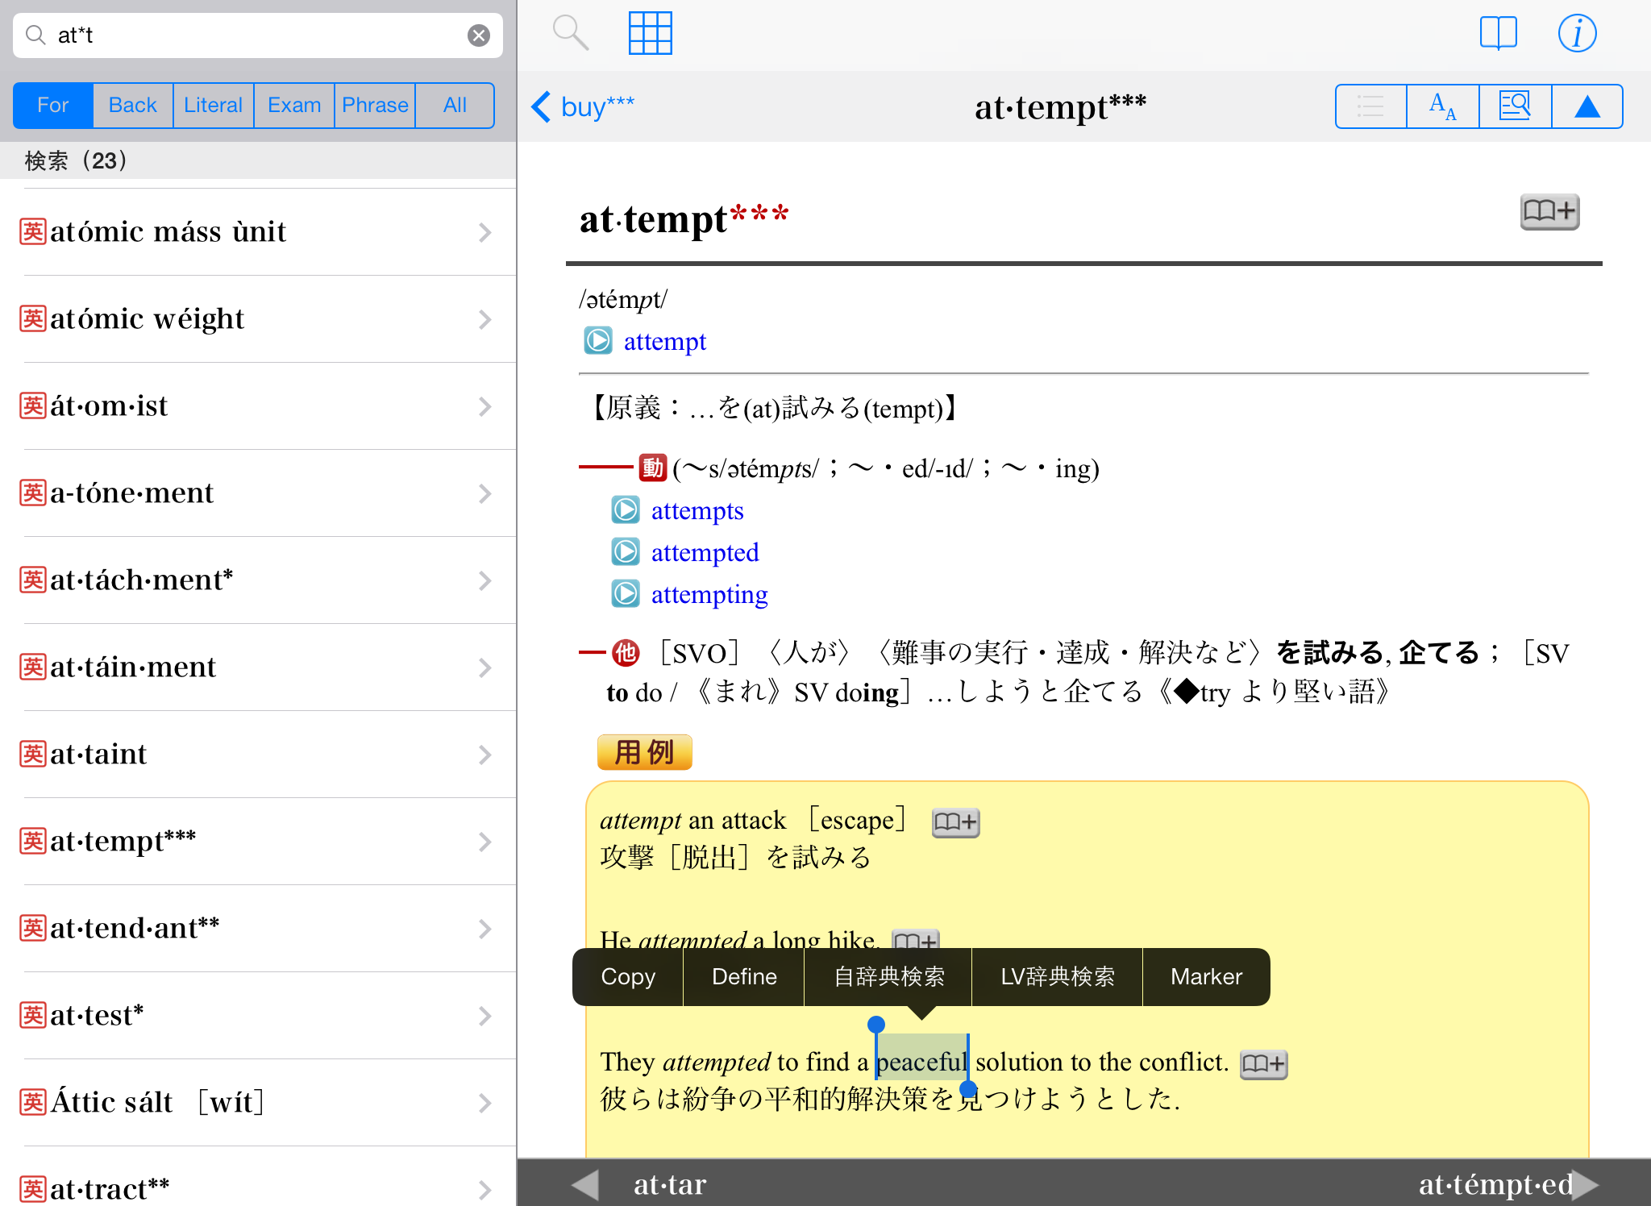Open the entry outline list button
The height and width of the screenshot is (1206, 1651).
click(1370, 106)
